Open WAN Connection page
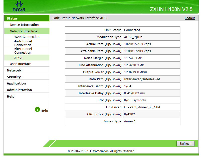 [27, 37]
